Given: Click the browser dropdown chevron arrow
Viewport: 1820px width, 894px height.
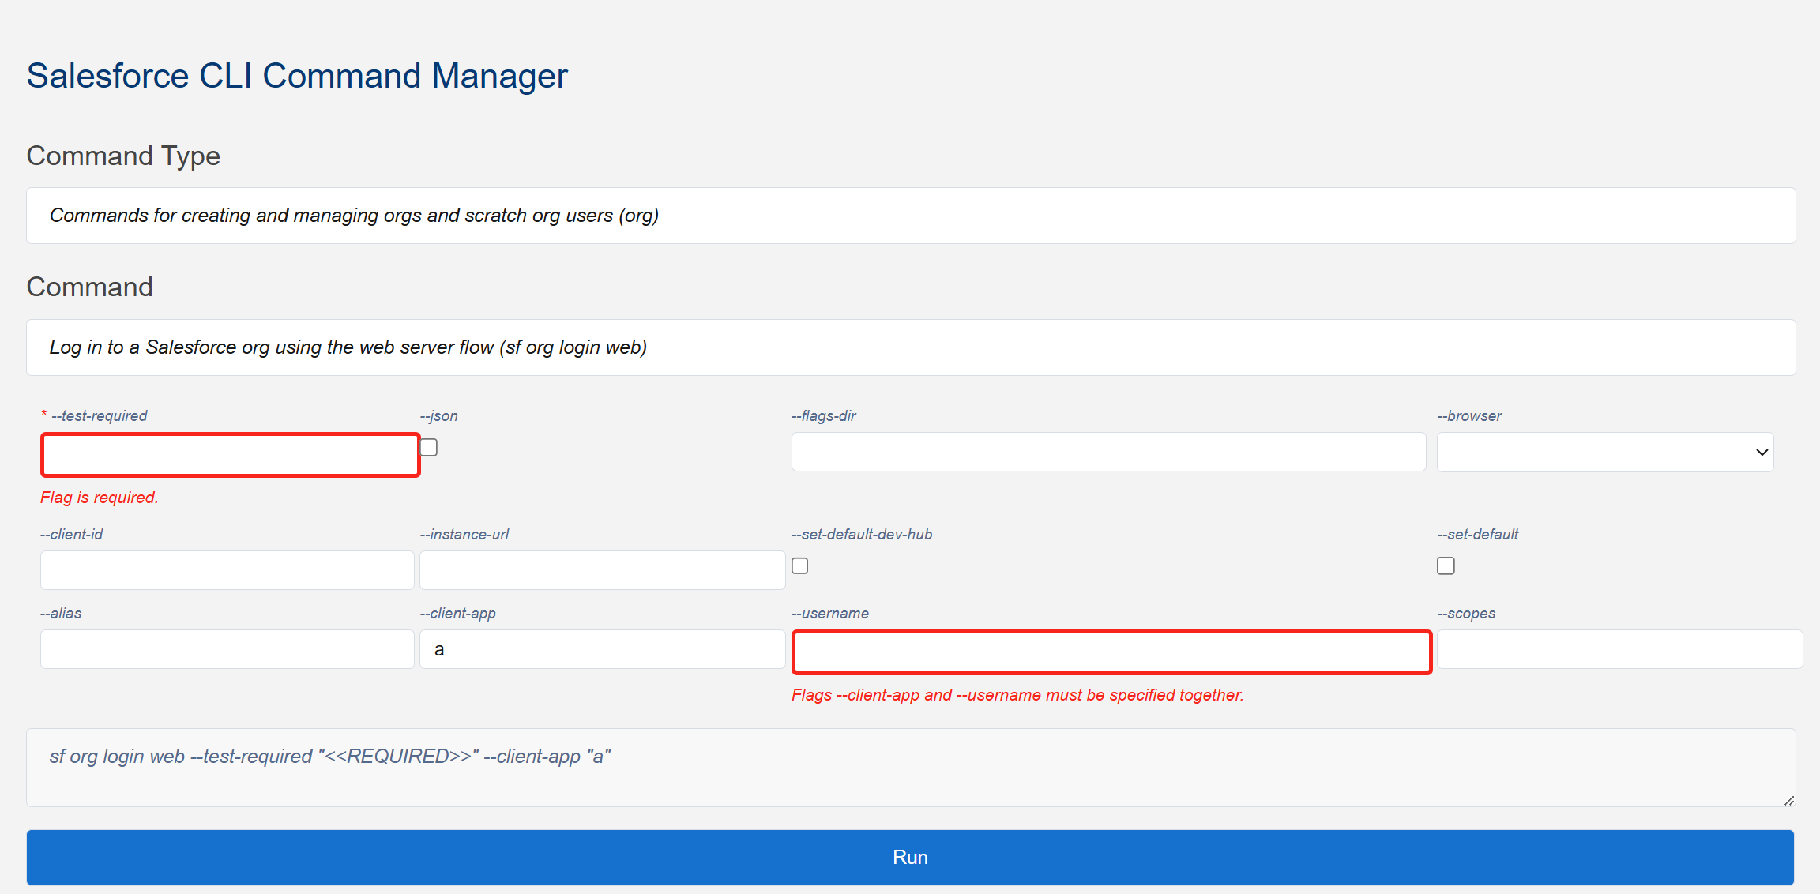Looking at the screenshot, I should [x=1762, y=453].
